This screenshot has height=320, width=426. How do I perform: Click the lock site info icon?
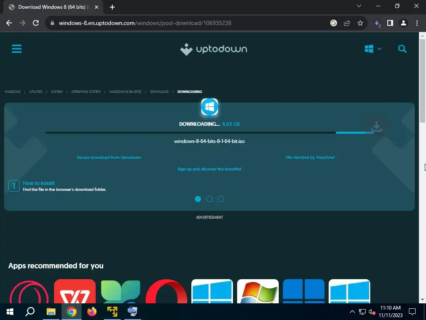pyautogui.click(x=52, y=23)
